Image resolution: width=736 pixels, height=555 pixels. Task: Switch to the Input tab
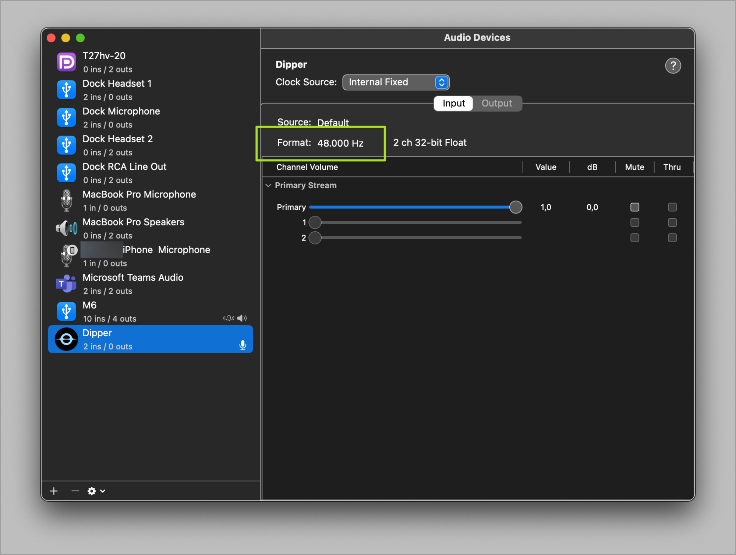(454, 104)
